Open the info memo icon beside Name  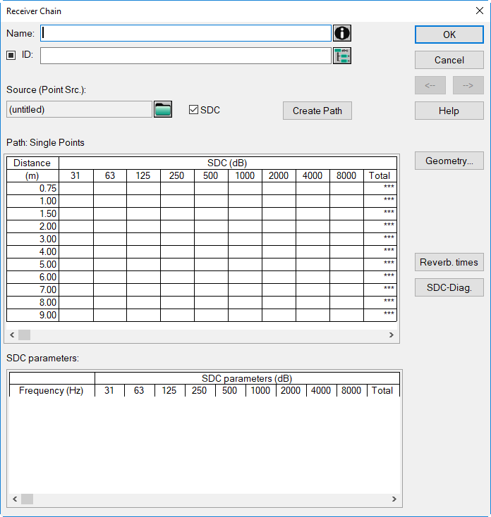pos(341,33)
